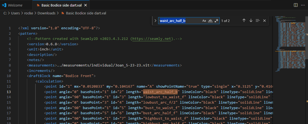Click "bust_to_waist_f" on line 16
This screenshot has height=124, width=308.
pos(161,107)
